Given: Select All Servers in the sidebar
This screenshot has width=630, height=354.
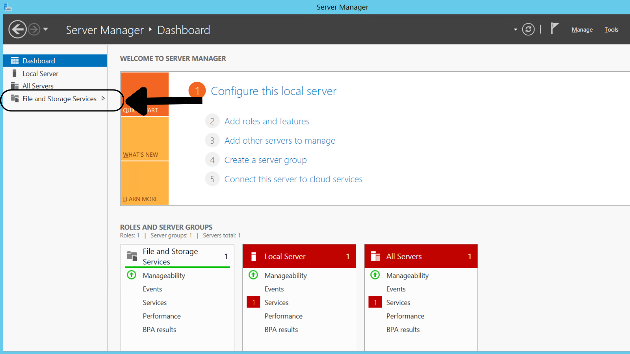Looking at the screenshot, I should [55, 86].
